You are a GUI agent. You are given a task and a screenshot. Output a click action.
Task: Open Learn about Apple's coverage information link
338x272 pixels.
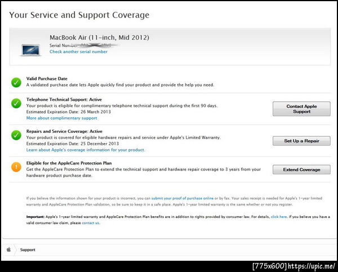pos(86,150)
